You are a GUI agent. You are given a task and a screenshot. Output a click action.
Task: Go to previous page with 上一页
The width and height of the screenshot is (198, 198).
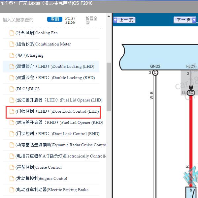tap(124, 20)
